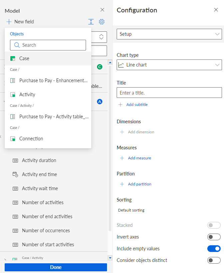Select Connection in the Objects list
224x273 pixels.
48,139
